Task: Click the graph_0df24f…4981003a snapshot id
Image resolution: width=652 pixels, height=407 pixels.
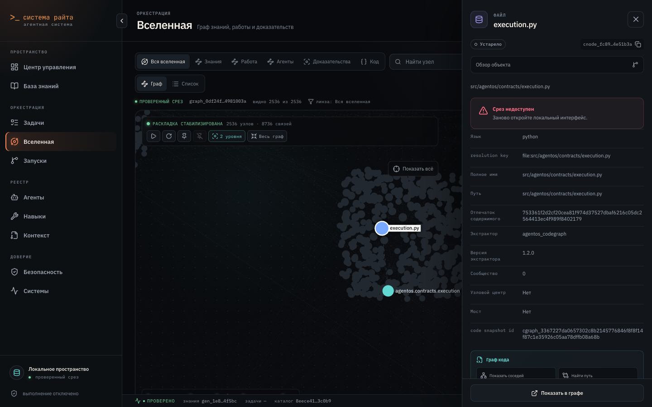Action: [x=218, y=101]
